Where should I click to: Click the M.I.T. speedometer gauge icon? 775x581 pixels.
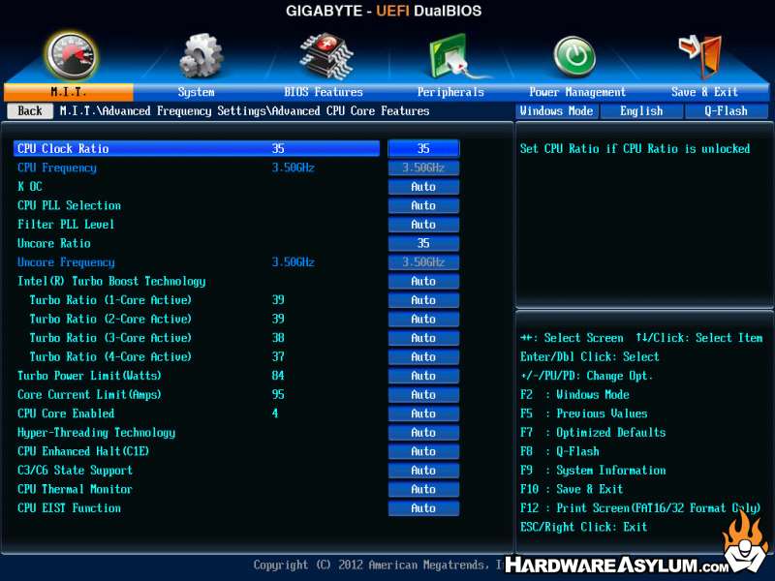pyautogui.click(x=72, y=56)
